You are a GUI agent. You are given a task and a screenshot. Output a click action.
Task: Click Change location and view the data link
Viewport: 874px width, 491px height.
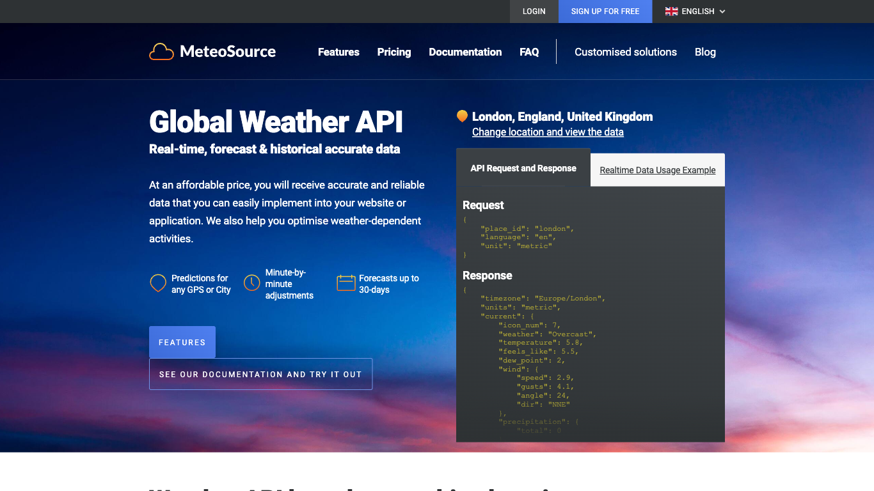(x=548, y=132)
